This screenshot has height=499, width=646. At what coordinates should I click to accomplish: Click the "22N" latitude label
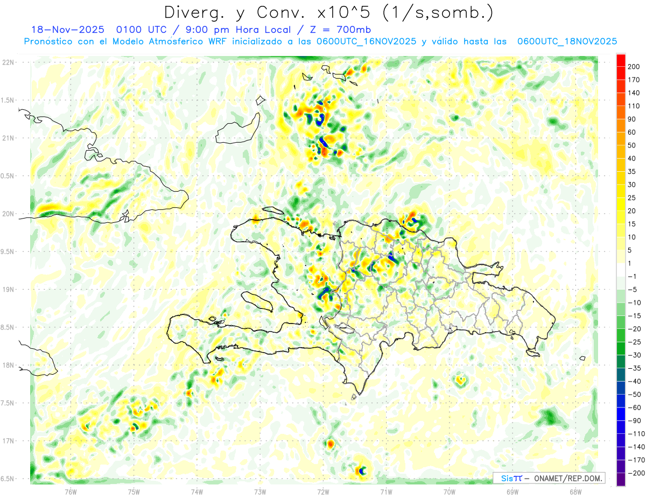8,62
